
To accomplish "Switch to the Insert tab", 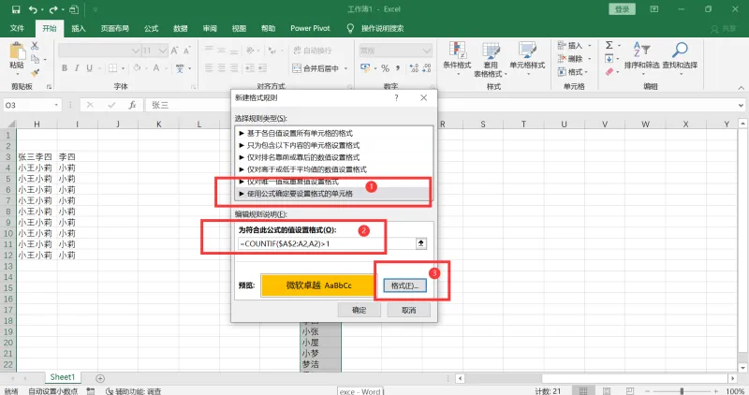I will (79, 28).
